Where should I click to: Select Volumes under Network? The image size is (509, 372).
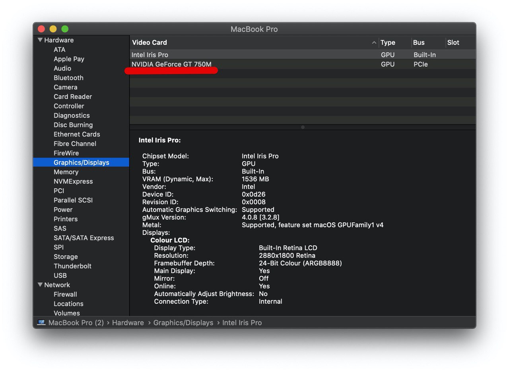(67, 313)
